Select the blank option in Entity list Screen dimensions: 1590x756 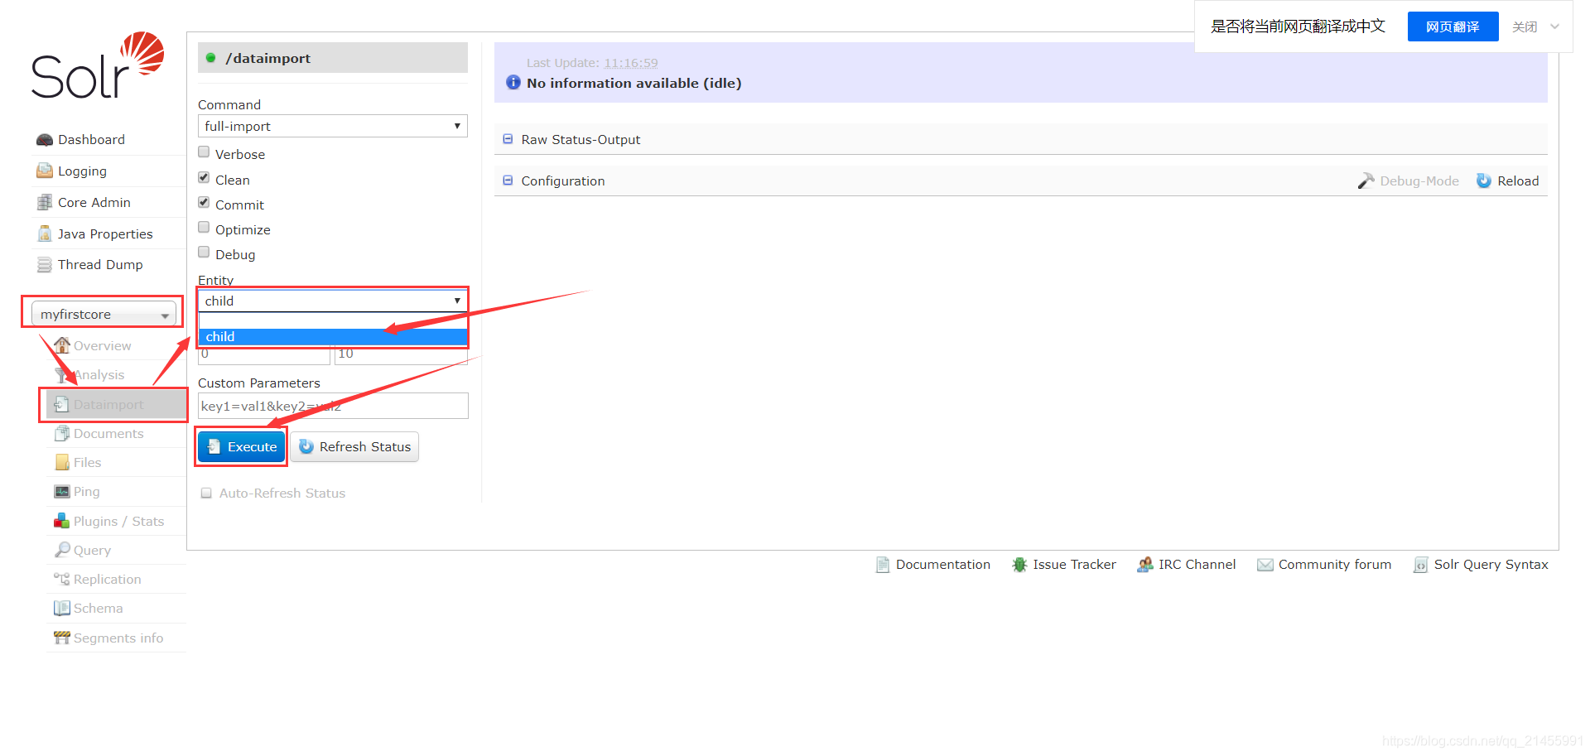[x=333, y=321]
